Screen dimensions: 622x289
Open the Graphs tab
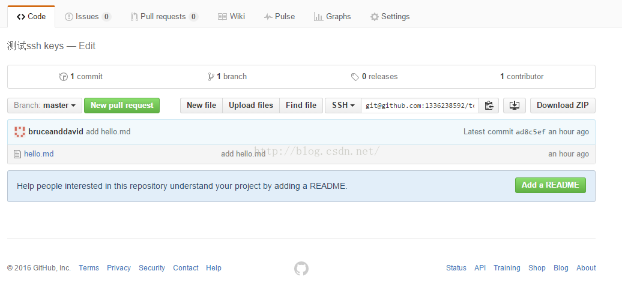[333, 17]
